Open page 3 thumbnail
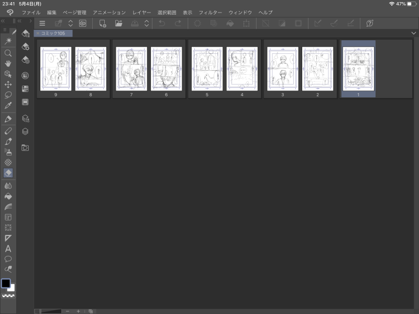The height and width of the screenshot is (314, 419). point(282,69)
